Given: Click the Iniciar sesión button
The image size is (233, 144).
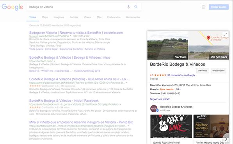Looking at the screenshot, I should 219,7.
